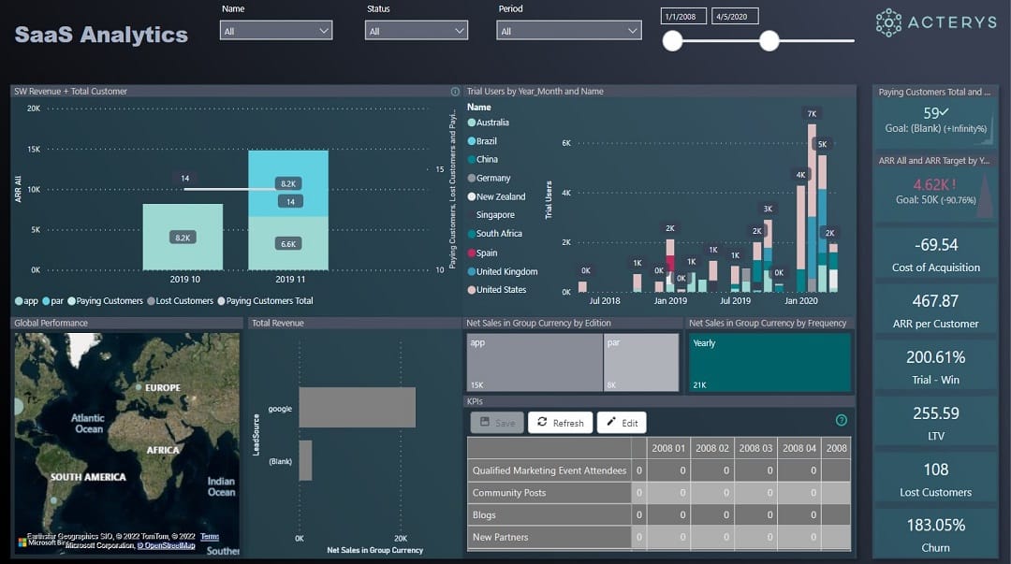Select the Brazil legend marker
This screenshot has width=1011, height=564.
(471, 141)
